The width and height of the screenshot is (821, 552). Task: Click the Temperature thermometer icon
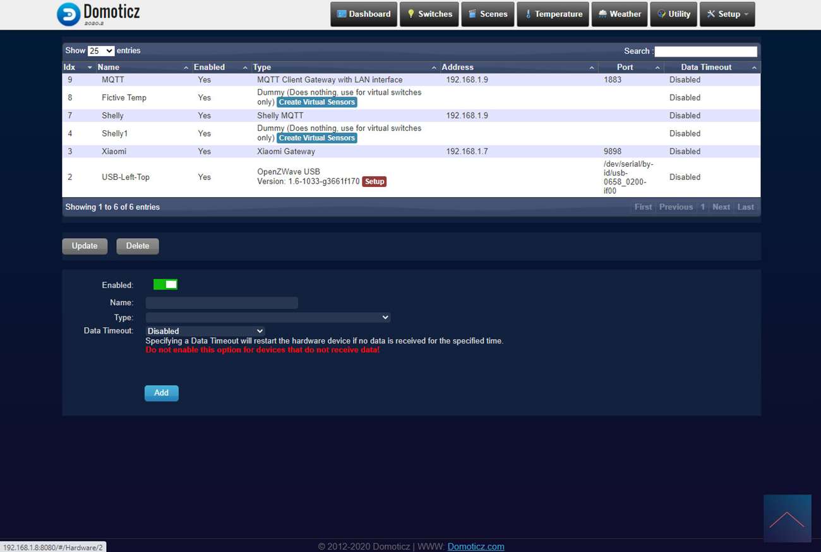point(528,14)
